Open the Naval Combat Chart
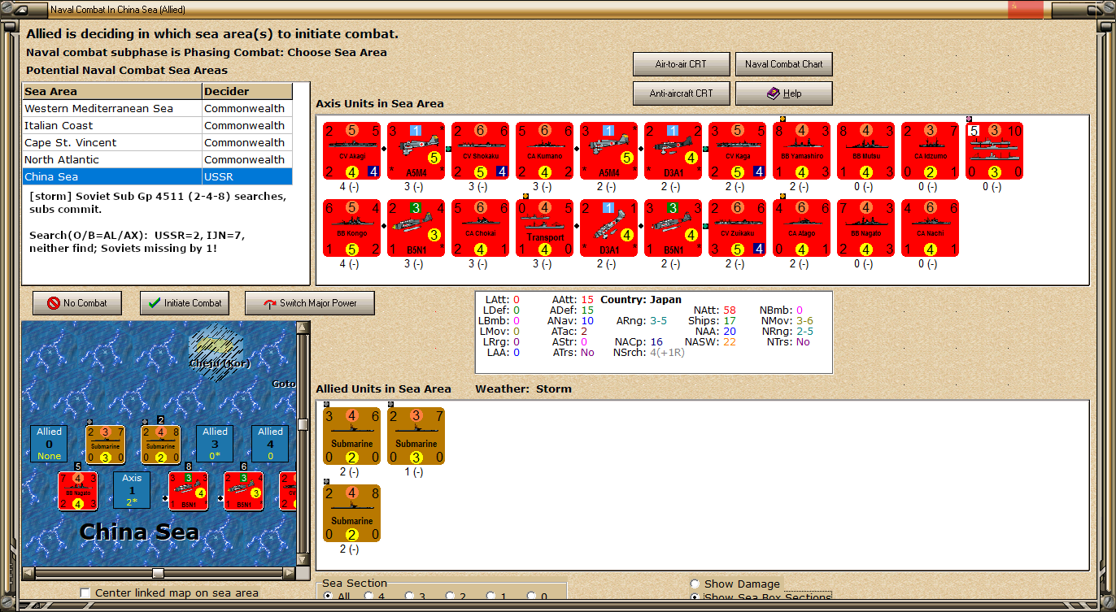 point(784,64)
